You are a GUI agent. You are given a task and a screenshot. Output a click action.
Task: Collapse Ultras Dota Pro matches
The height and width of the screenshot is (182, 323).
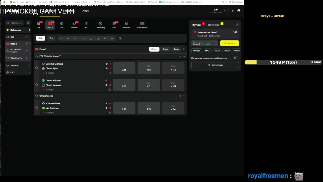coord(184,96)
